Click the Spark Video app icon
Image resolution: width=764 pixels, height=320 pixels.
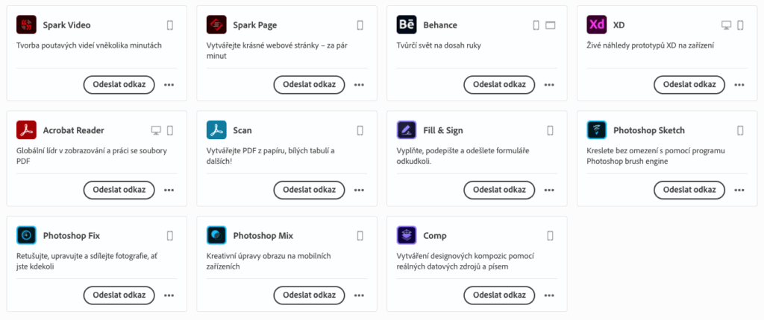[26, 25]
